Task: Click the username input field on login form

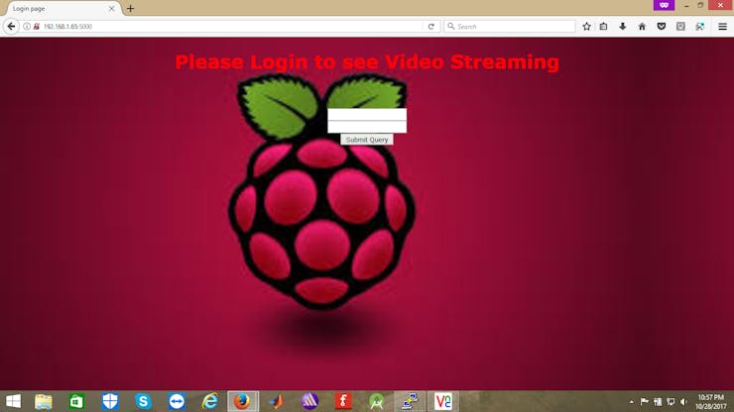Action: (367, 115)
